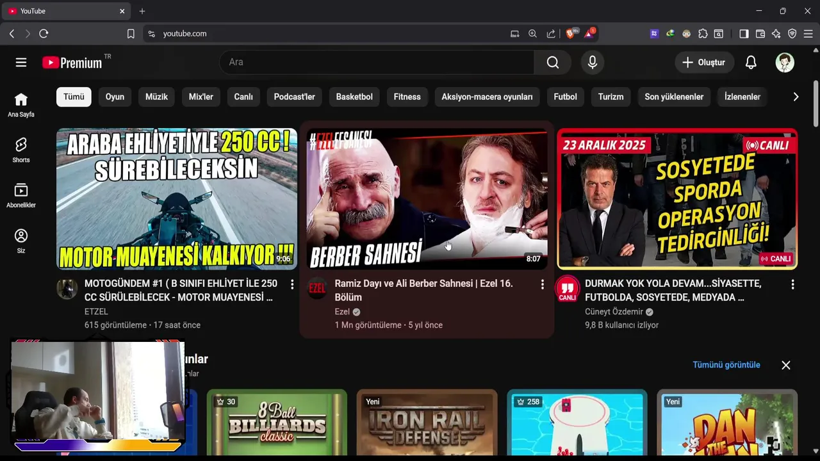Open Brave Rewards triangle icon
This screenshot has width=820, height=461.
tap(589, 33)
